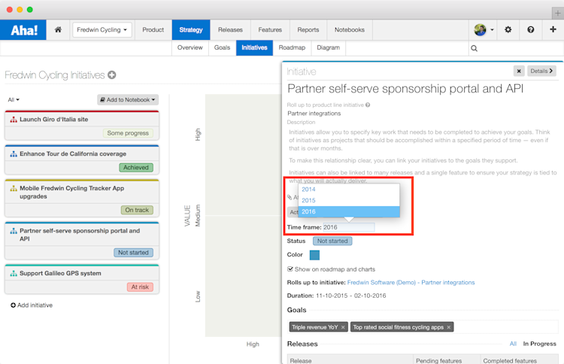Viewport: 564px width, 364px height.
Task: Switch to the Diagram tab
Action: [x=328, y=48]
